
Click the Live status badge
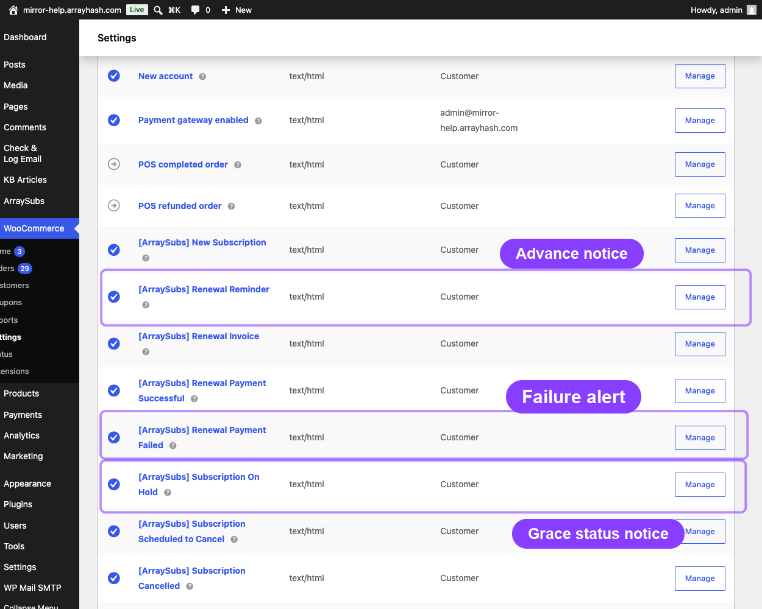pyautogui.click(x=137, y=10)
